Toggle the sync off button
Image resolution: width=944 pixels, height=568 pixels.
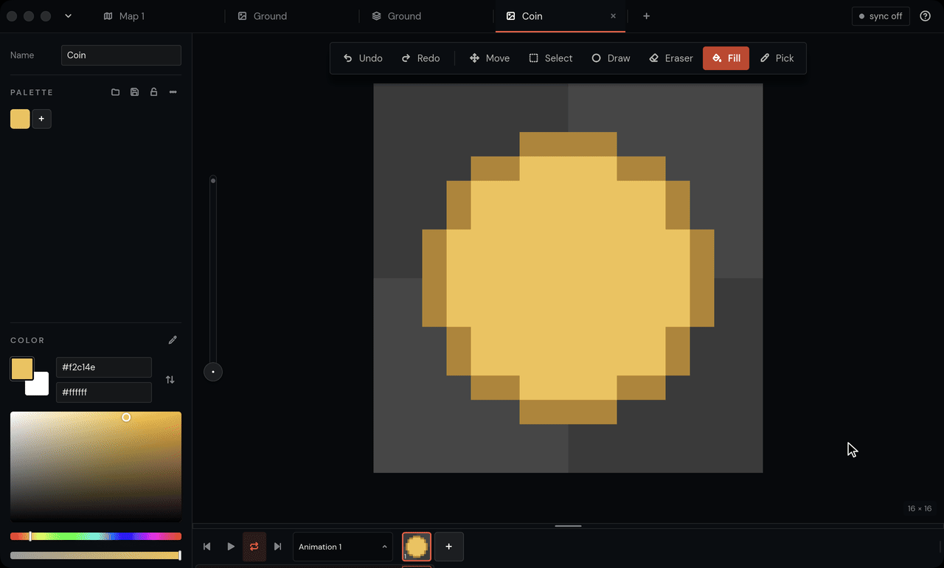pos(881,16)
